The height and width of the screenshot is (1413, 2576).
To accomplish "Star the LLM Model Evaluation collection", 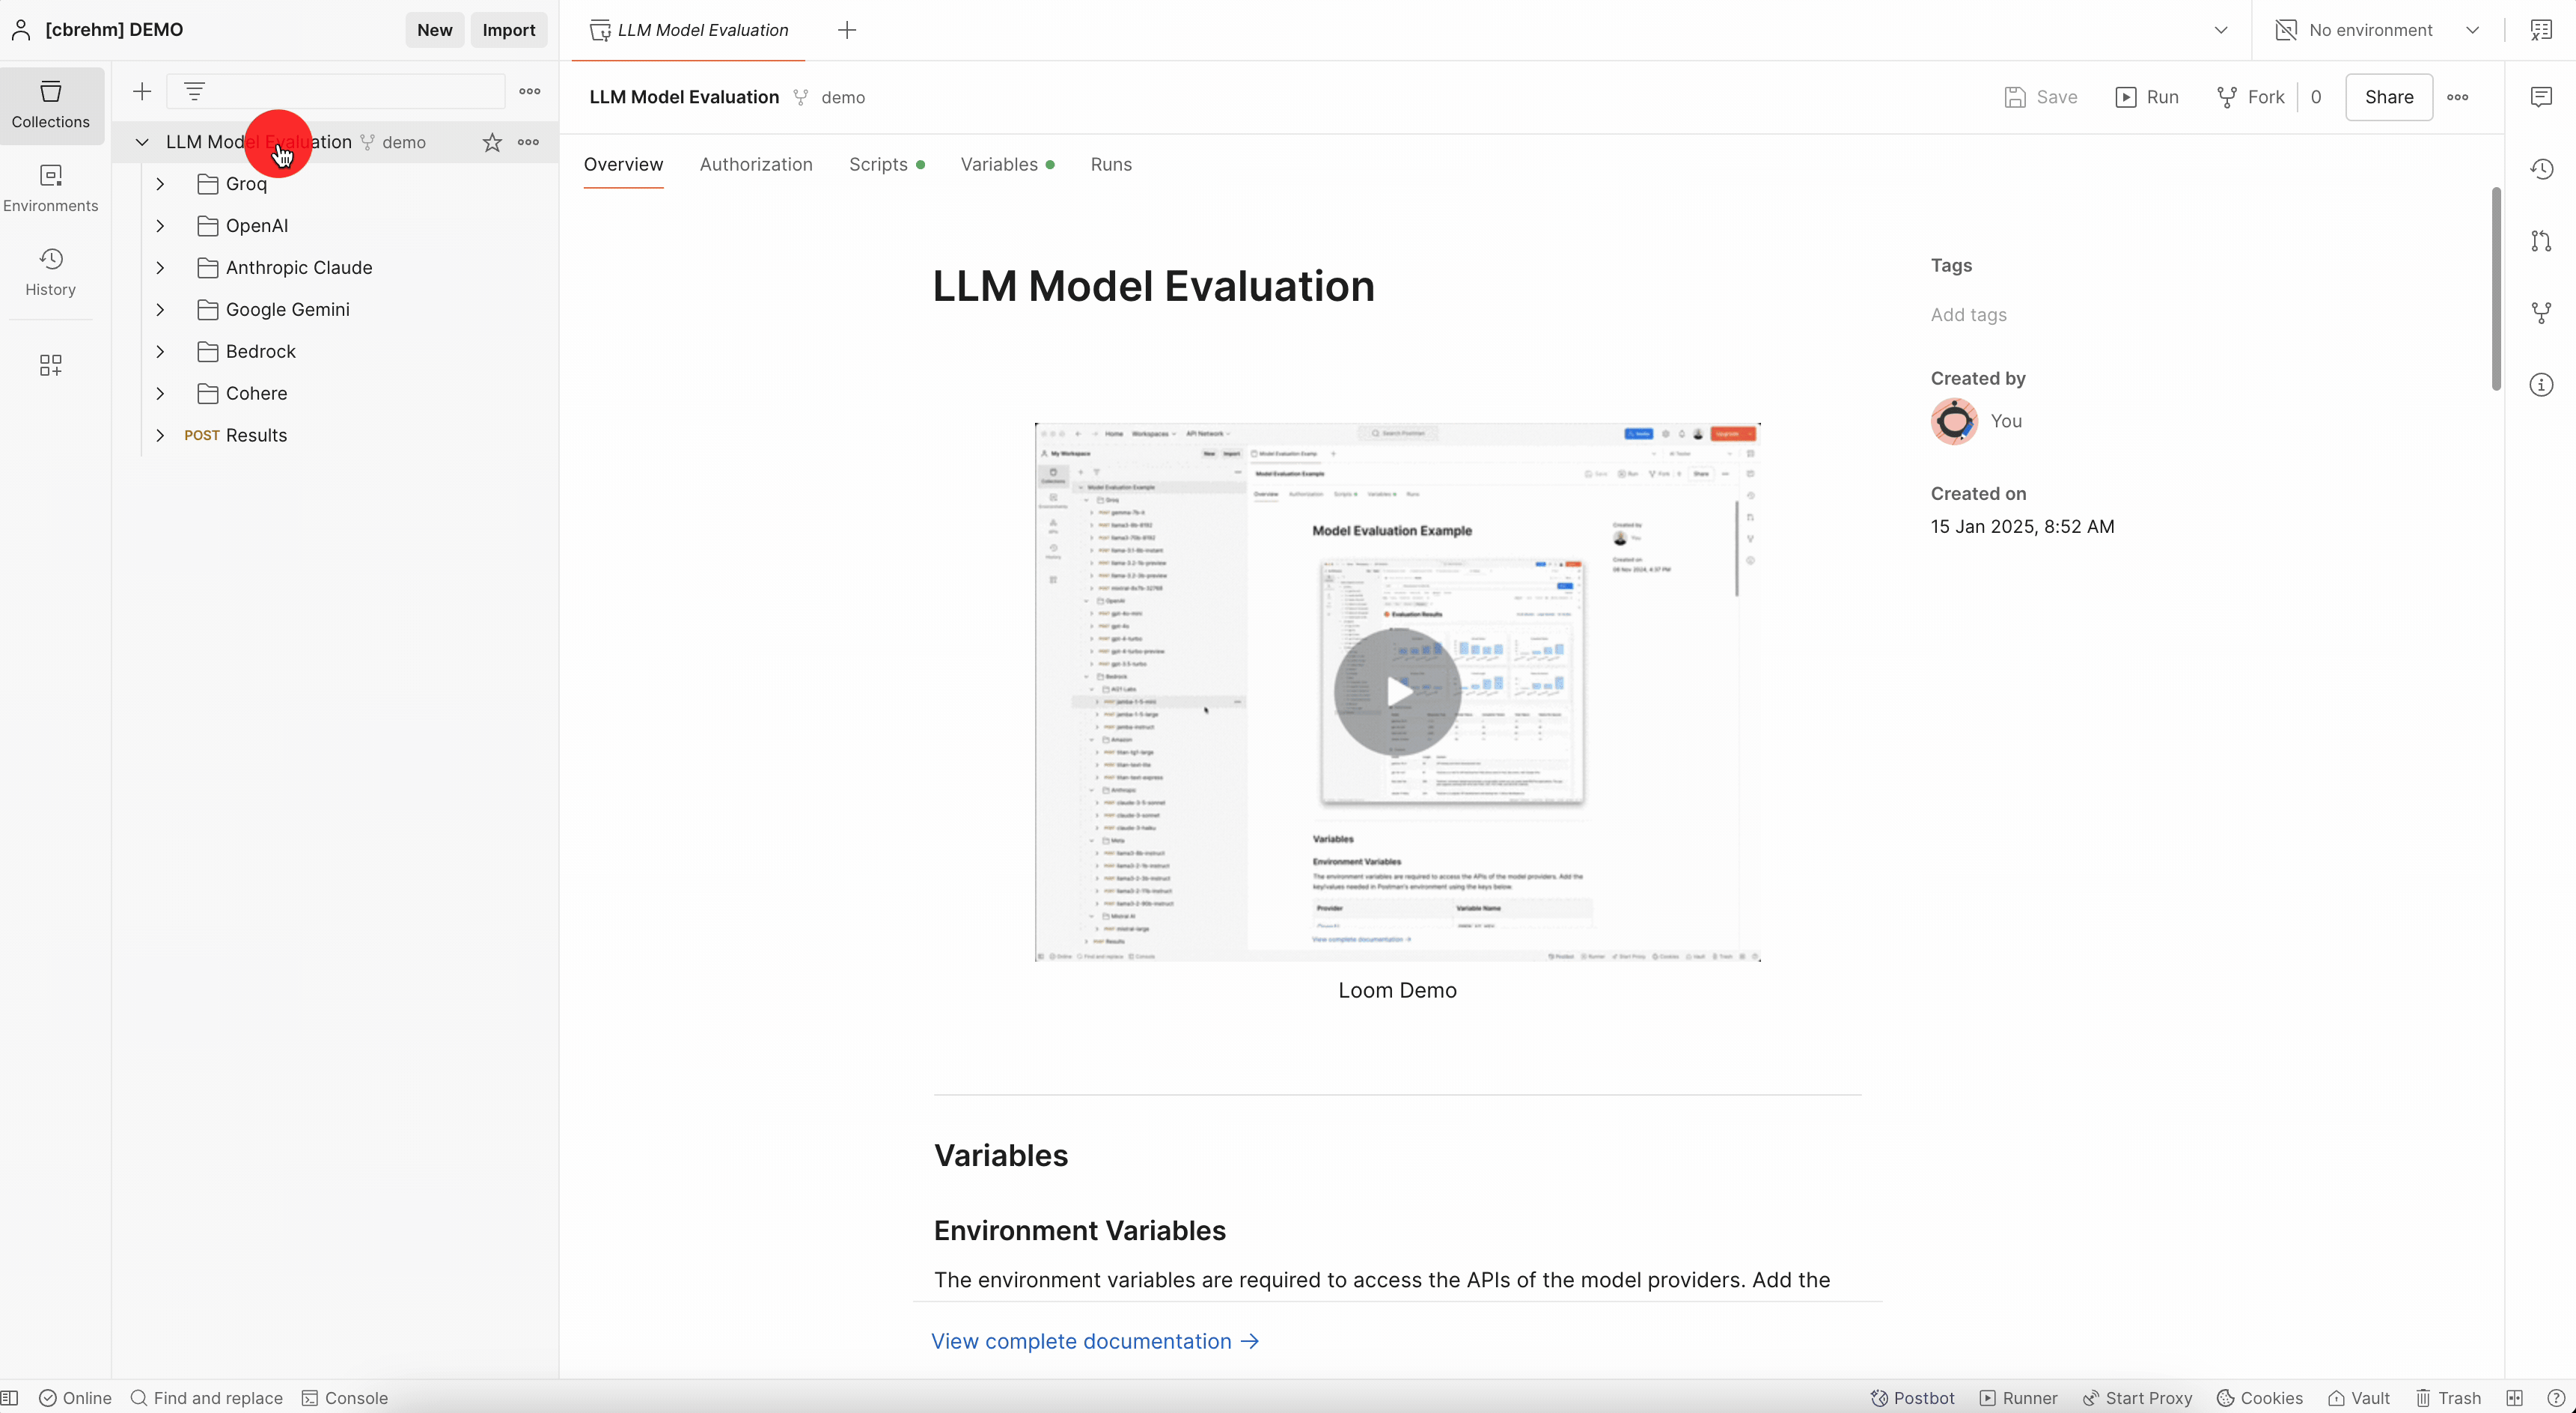I will [x=492, y=142].
